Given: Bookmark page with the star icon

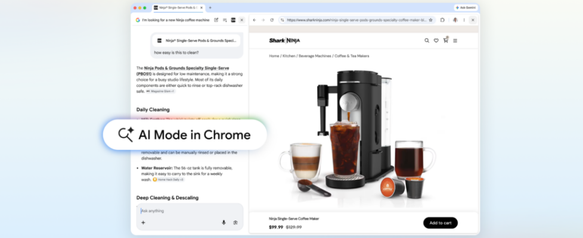Looking at the screenshot, I should pos(430,20).
